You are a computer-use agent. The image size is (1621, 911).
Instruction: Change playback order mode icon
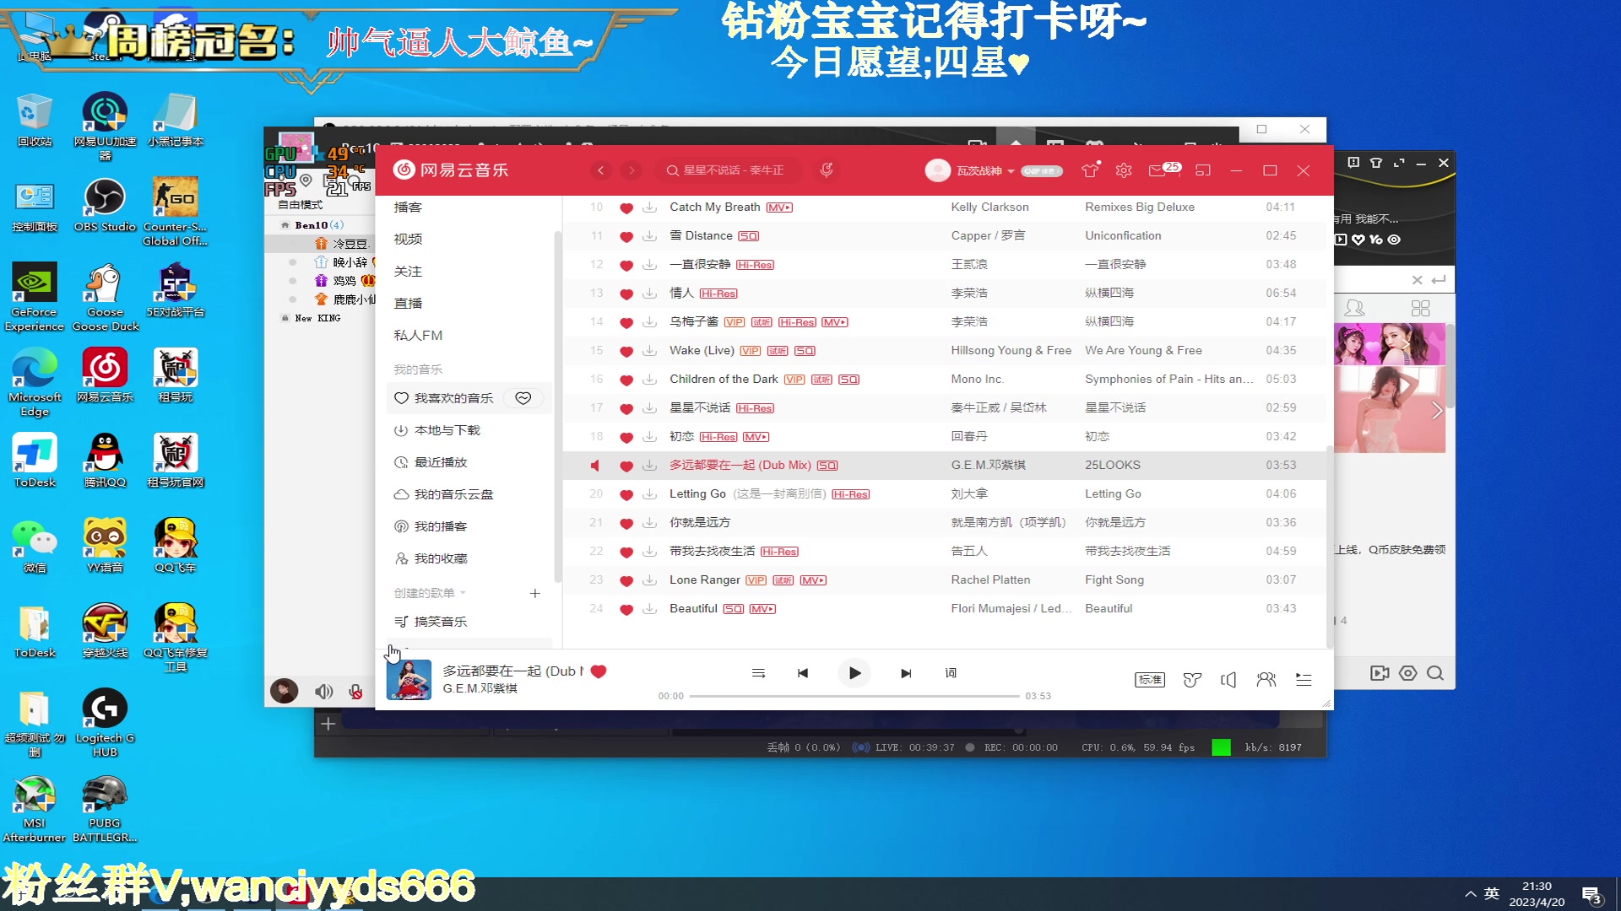758,673
